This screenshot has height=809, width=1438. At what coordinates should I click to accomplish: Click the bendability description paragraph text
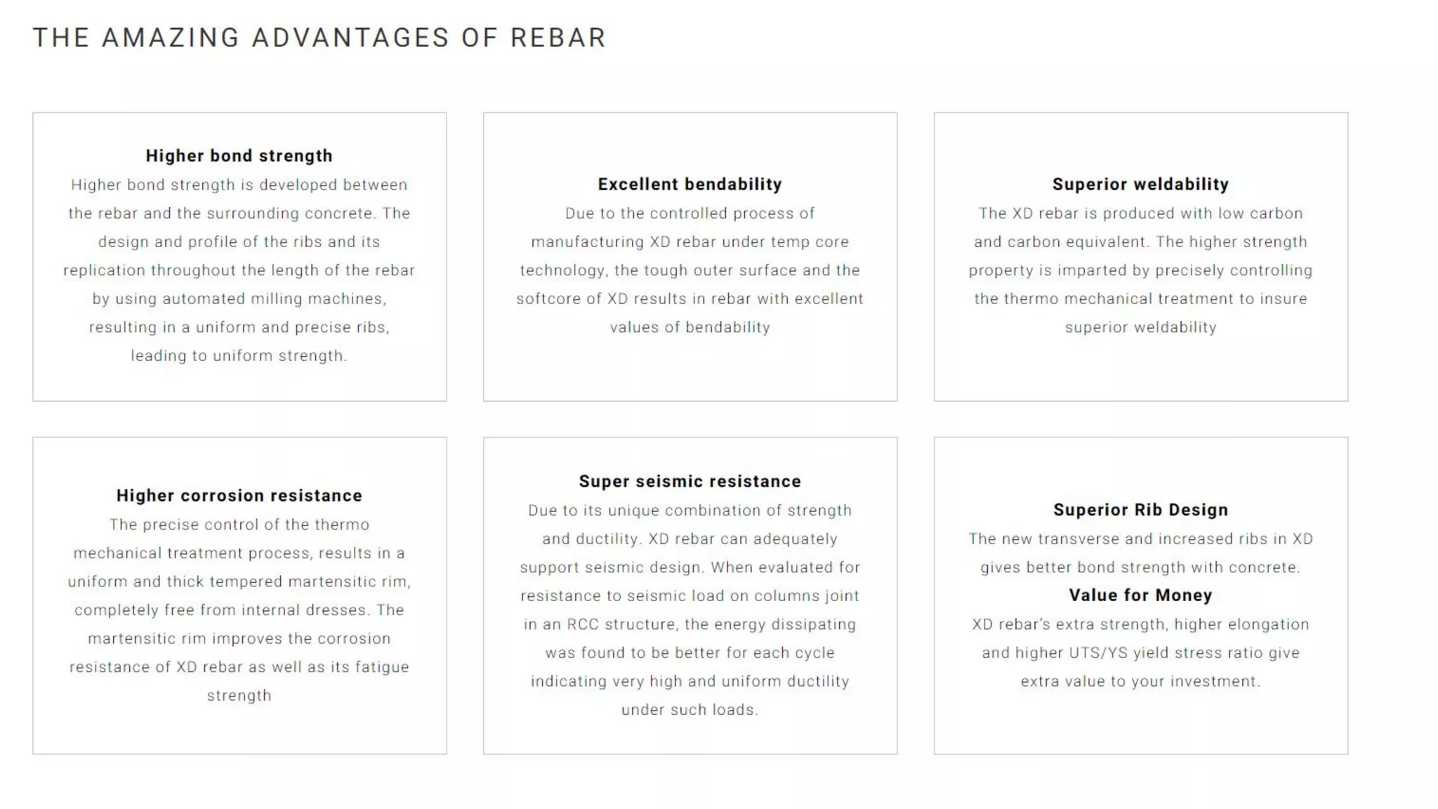(690, 270)
